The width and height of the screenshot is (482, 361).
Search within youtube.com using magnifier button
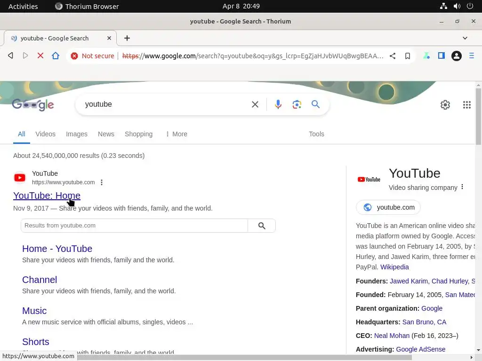(262, 226)
